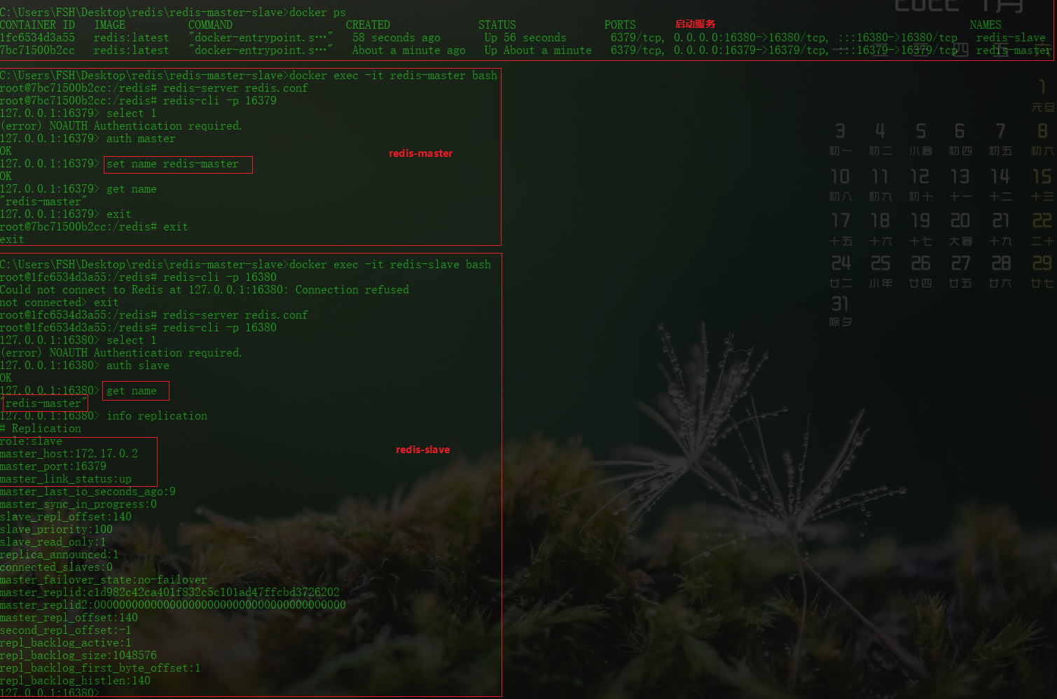The height and width of the screenshot is (699, 1057).
Task: Click 'get name' at the 16379 prompt
Action: (x=132, y=188)
